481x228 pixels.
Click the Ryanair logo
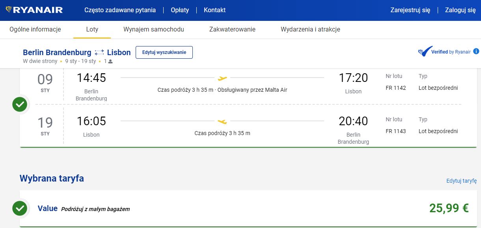click(34, 10)
